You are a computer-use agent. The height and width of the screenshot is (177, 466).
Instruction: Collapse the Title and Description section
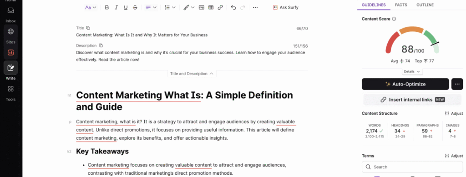pos(192,74)
